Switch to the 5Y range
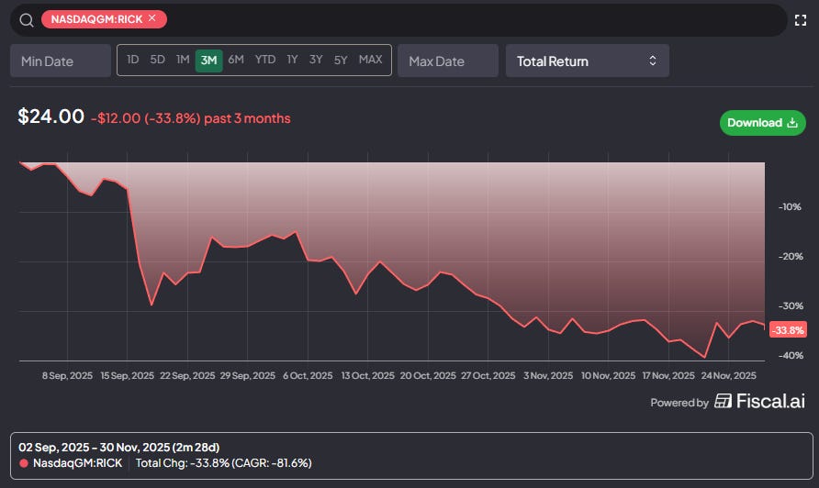819x488 pixels. tap(341, 60)
